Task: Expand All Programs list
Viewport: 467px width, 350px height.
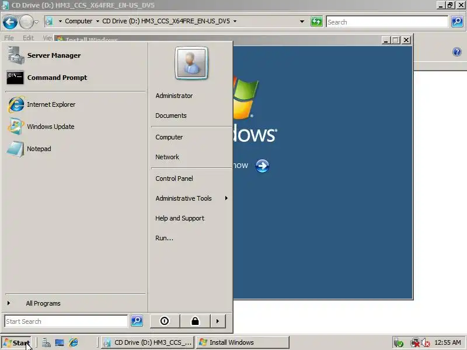Action: pos(43,303)
